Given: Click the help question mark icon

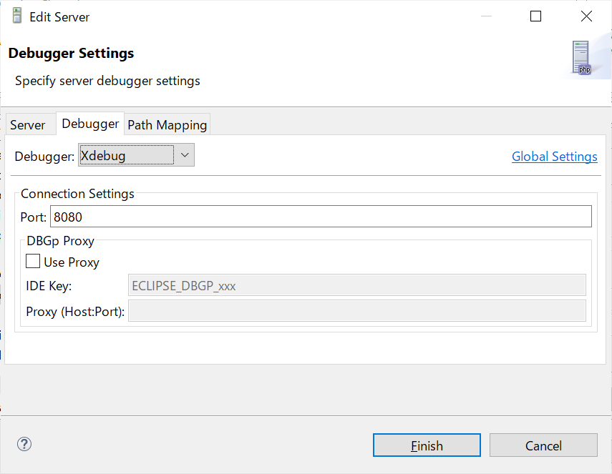Looking at the screenshot, I should coord(24,444).
